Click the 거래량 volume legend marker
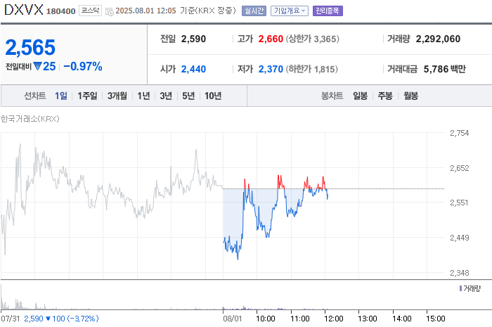This screenshot has width=492, height=327. pos(460,288)
